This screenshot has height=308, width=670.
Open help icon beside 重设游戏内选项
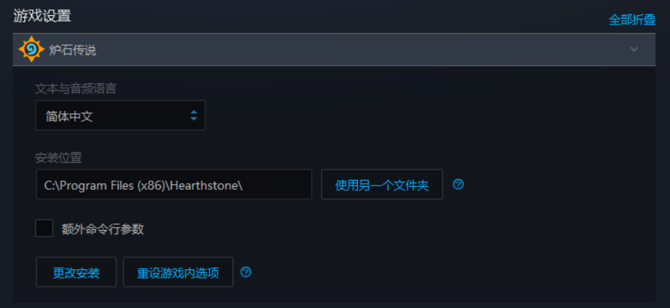click(x=246, y=272)
